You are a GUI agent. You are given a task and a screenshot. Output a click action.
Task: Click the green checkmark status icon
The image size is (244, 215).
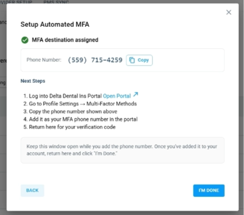coord(25,40)
